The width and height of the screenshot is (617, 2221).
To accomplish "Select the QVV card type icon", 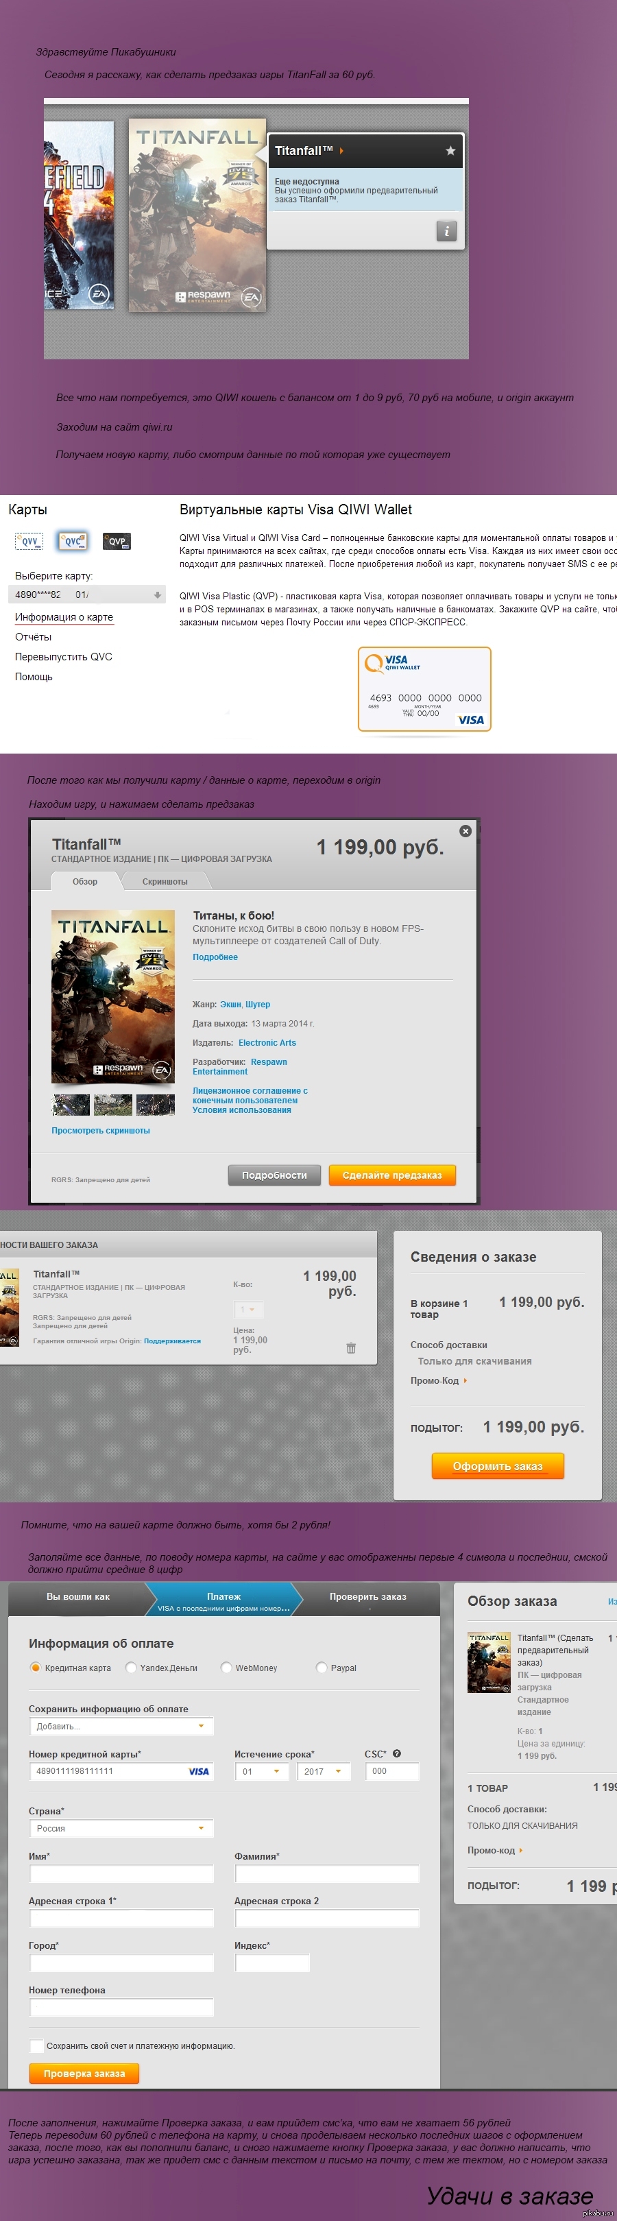I will point(29,542).
